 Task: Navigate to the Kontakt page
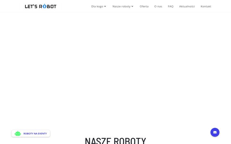pos(206,6)
